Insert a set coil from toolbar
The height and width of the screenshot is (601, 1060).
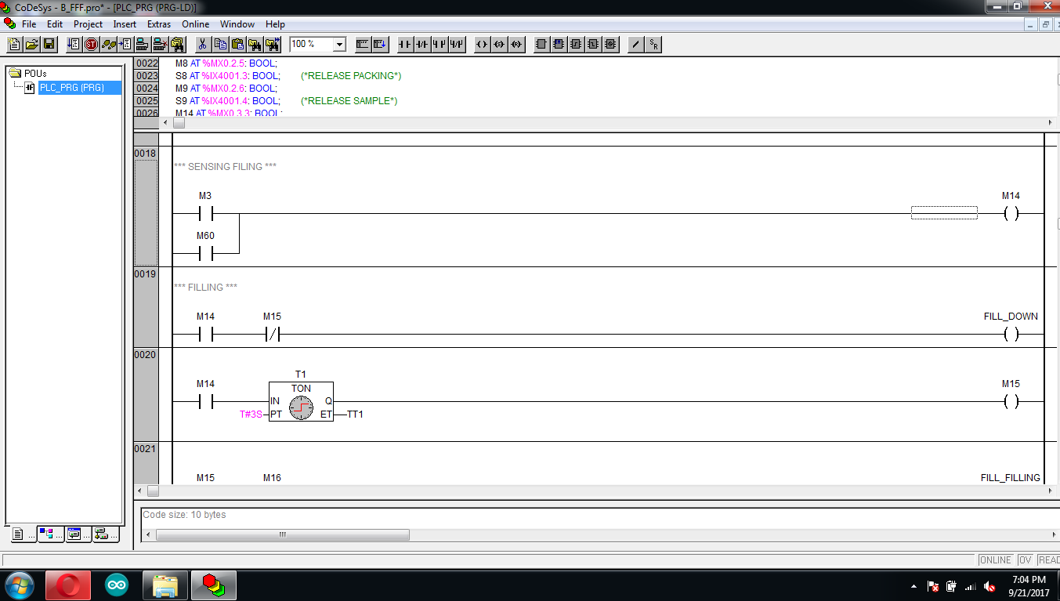coord(499,44)
